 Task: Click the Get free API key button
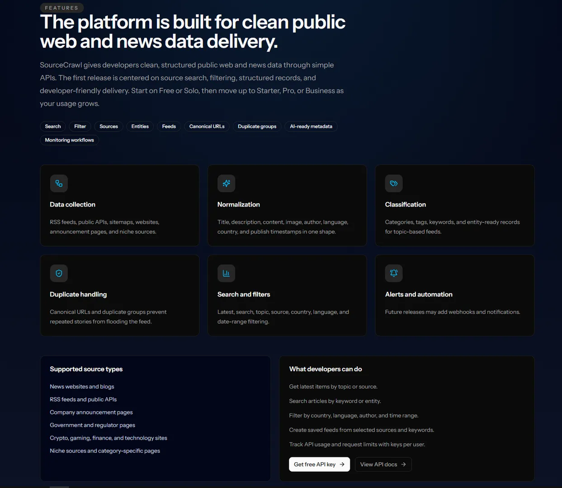click(x=319, y=465)
